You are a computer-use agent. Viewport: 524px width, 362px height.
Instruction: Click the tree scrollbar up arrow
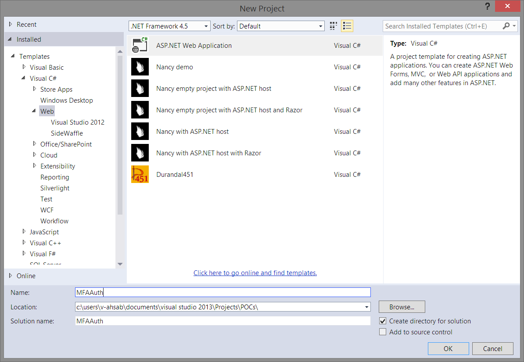point(120,51)
